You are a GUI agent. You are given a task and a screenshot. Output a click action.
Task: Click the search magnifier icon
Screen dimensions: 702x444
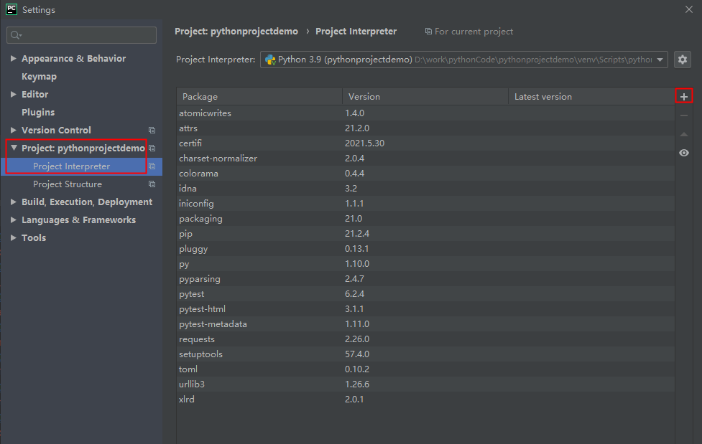tap(16, 35)
